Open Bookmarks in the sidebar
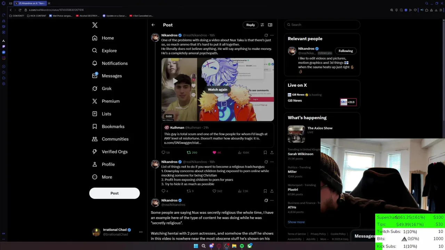This screenshot has width=445, height=250. coord(108,126)
